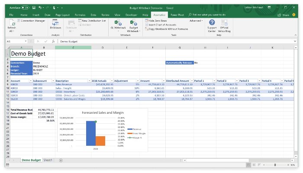Click the Refresh All icon
The height and width of the screenshot is (173, 303).
12,23
